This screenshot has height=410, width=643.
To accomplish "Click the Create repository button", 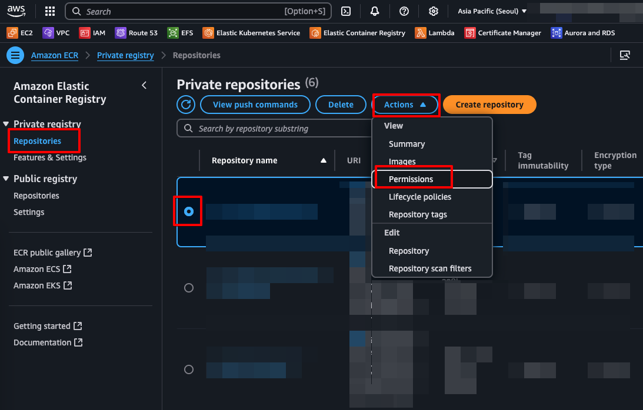I will 489,105.
